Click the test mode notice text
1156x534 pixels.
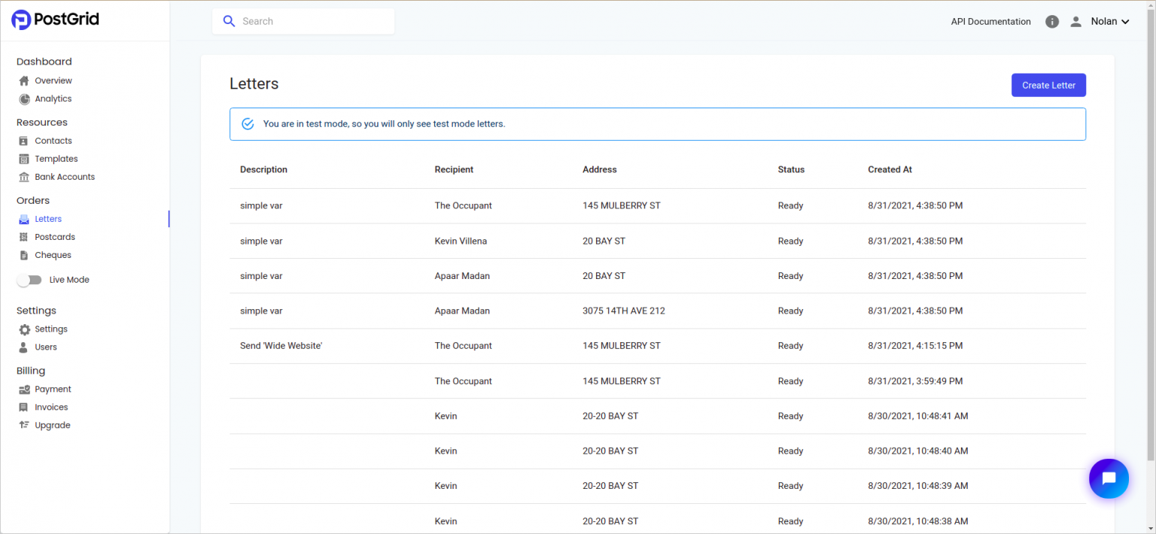pos(384,124)
